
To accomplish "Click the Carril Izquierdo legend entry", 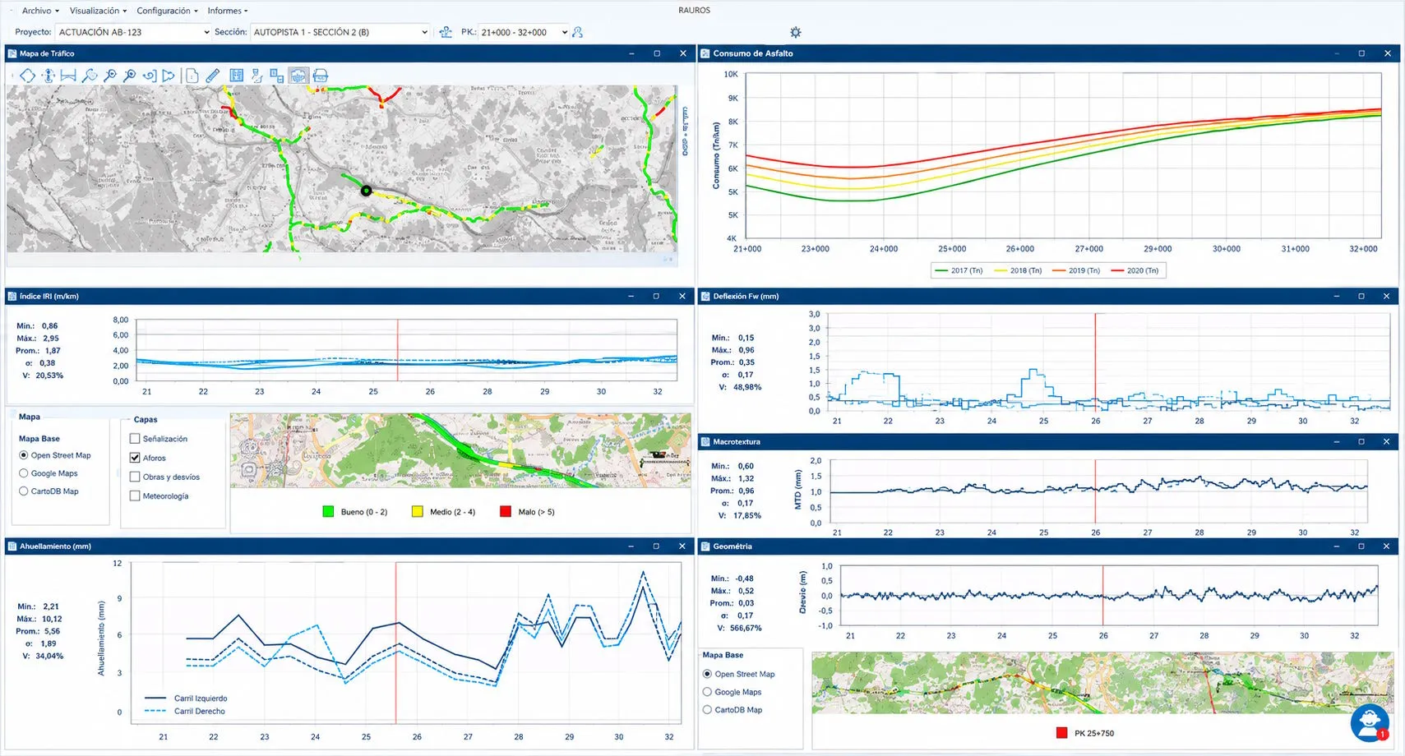I will tap(186, 698).
